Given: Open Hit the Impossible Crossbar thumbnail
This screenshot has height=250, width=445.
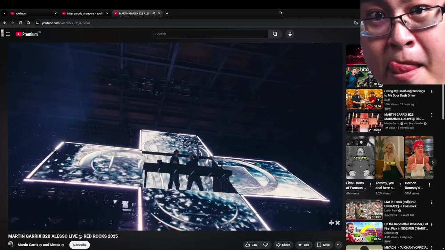Looking at the screenshot, I should click(x=364, y=232).
